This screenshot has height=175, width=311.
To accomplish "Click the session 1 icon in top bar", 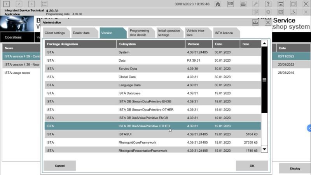I will (x=6, y=4).
